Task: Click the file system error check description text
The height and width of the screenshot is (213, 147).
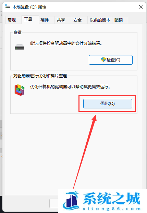Action: [x=66, y=43]
